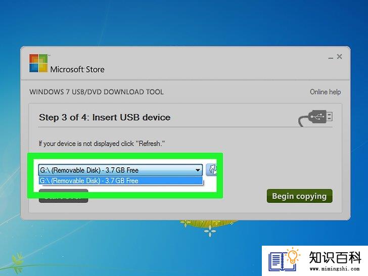Image resolution: width=368 pixels, height=276 pixels.
Task: Click the USB plug icon
Action: (315, 118)
